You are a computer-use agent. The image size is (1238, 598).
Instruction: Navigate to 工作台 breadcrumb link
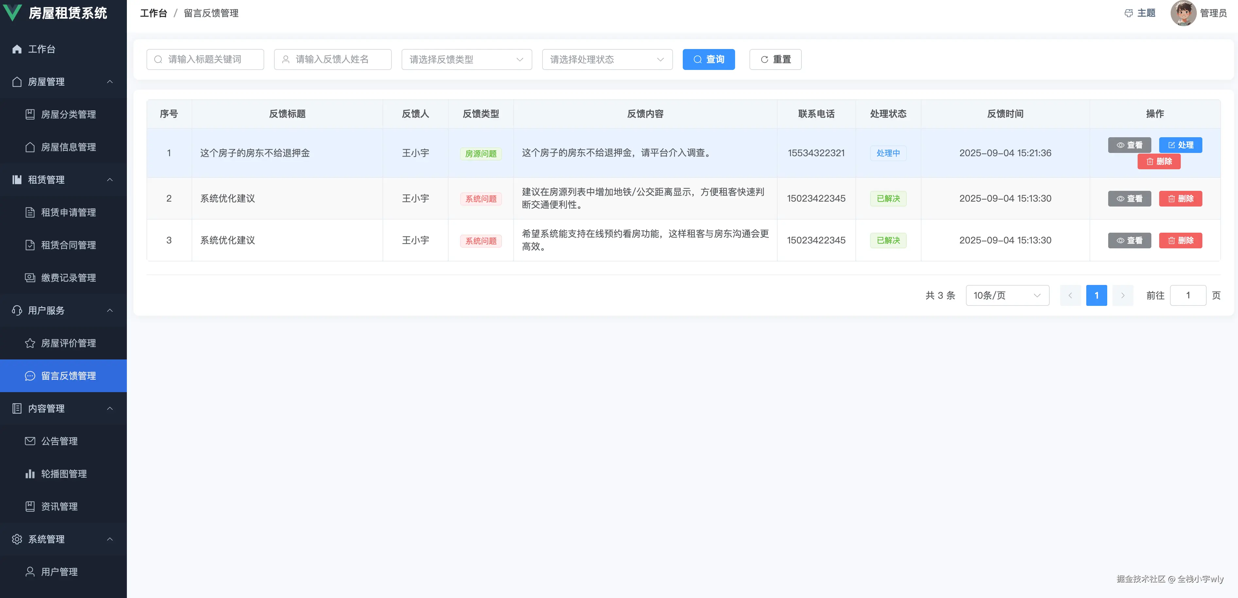(x=153, y=13)
